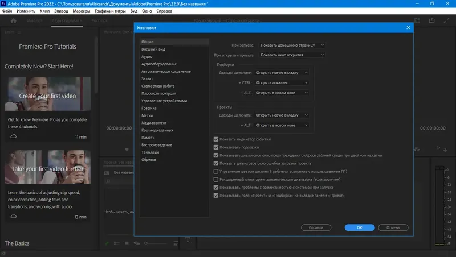Click the audio meter level bar

[x=439, y=206]
